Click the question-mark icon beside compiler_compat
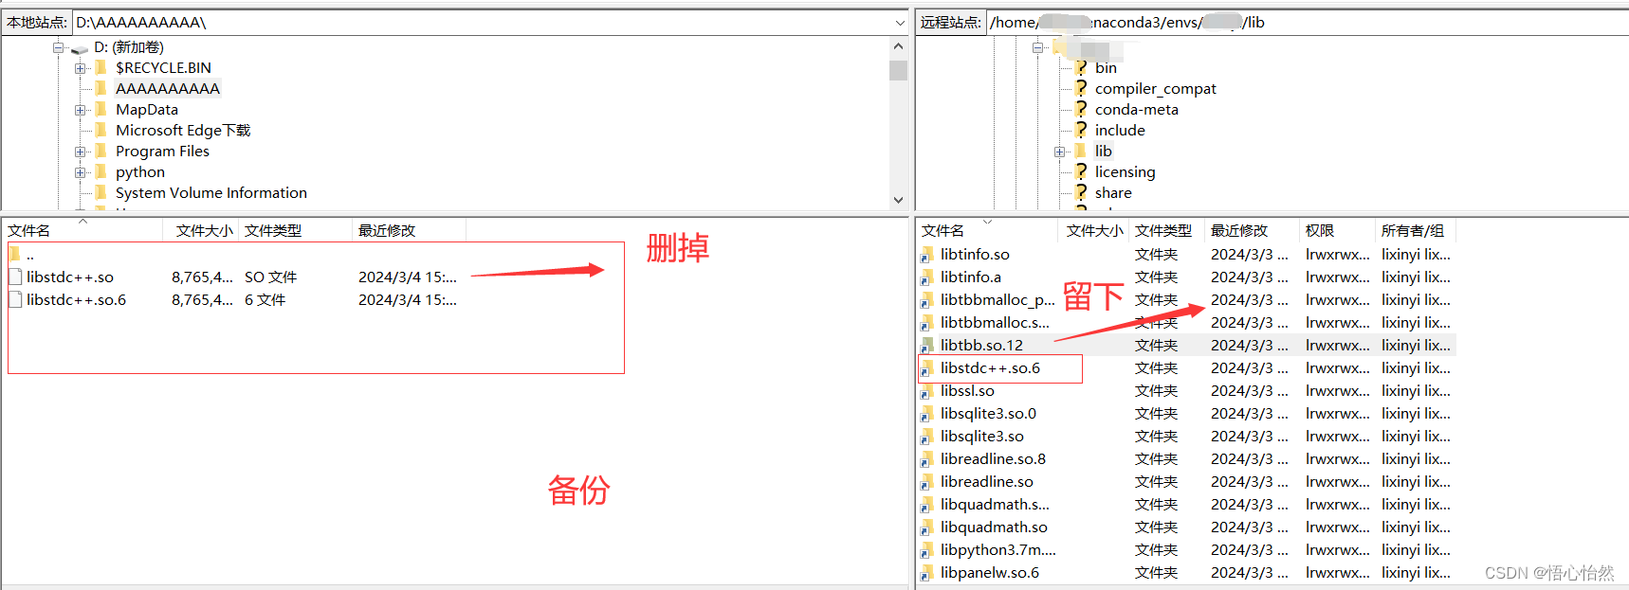Screen dimensions: 1629x590 [1081, 88]
